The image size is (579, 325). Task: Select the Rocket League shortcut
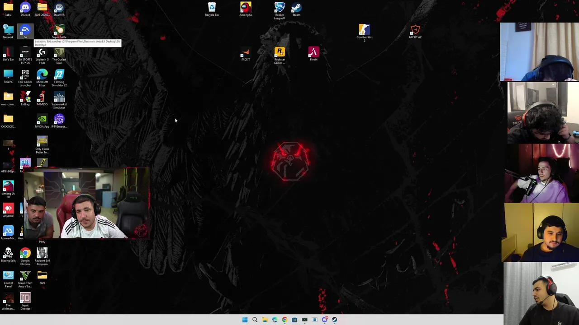tap(280, 10)
